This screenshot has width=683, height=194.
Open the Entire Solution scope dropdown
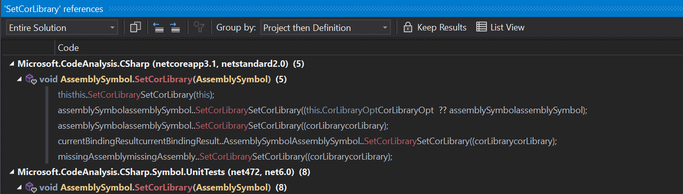(62, 28)
